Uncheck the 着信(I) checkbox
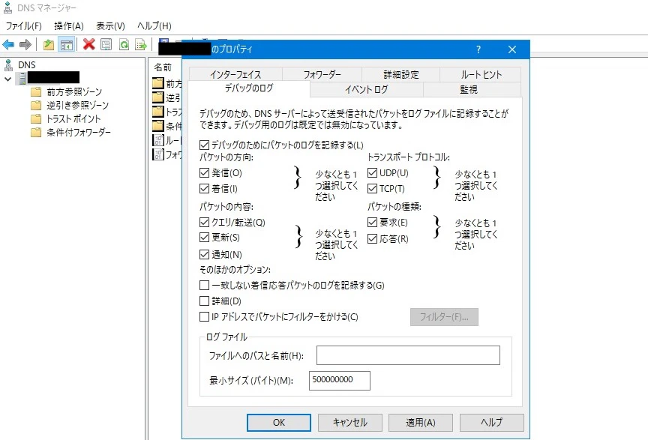648x440 pixels. tap(204, 188)
